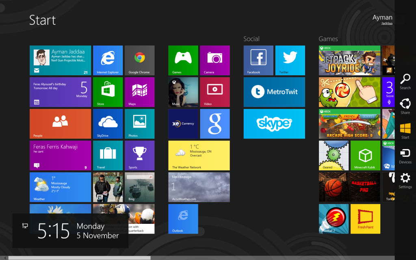416x260 pixels.
Task: Click the left scroll arrow at the bottom
Action: tap(5, 258)
